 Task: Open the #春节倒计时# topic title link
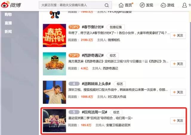[x=93, y=27]
